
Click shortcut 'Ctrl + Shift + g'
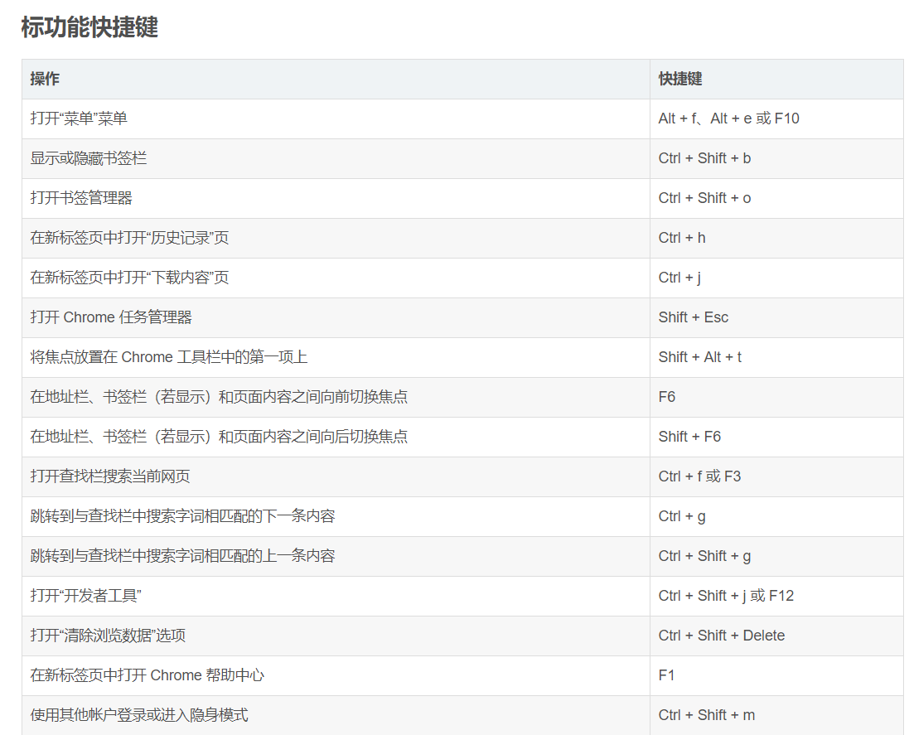click(704, 556)
